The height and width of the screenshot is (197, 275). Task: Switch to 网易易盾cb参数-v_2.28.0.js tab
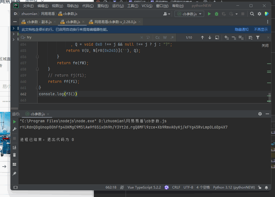pos(115,22)
